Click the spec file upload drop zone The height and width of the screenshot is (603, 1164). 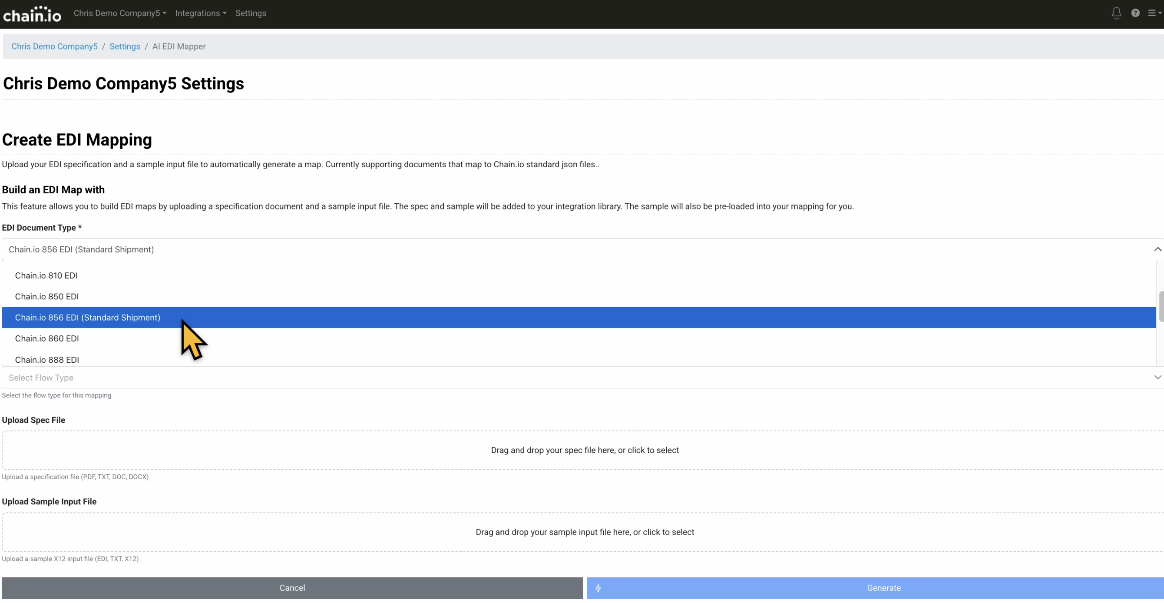(584, 450)
